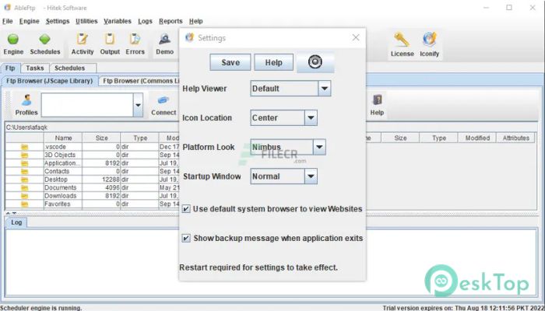Click the Attributes column header
Viewport: 545px width, 311px height.
(515, 138)
